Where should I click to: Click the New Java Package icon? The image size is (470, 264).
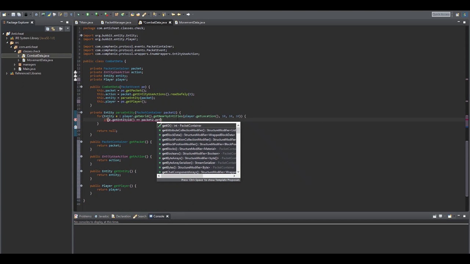116,14
